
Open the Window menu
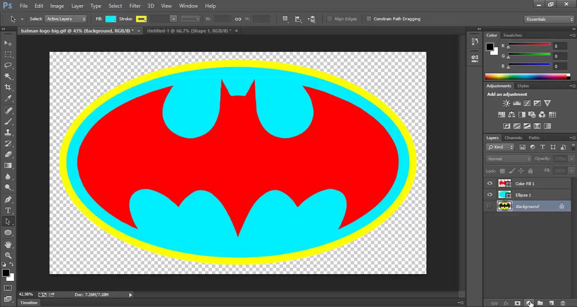188,6
